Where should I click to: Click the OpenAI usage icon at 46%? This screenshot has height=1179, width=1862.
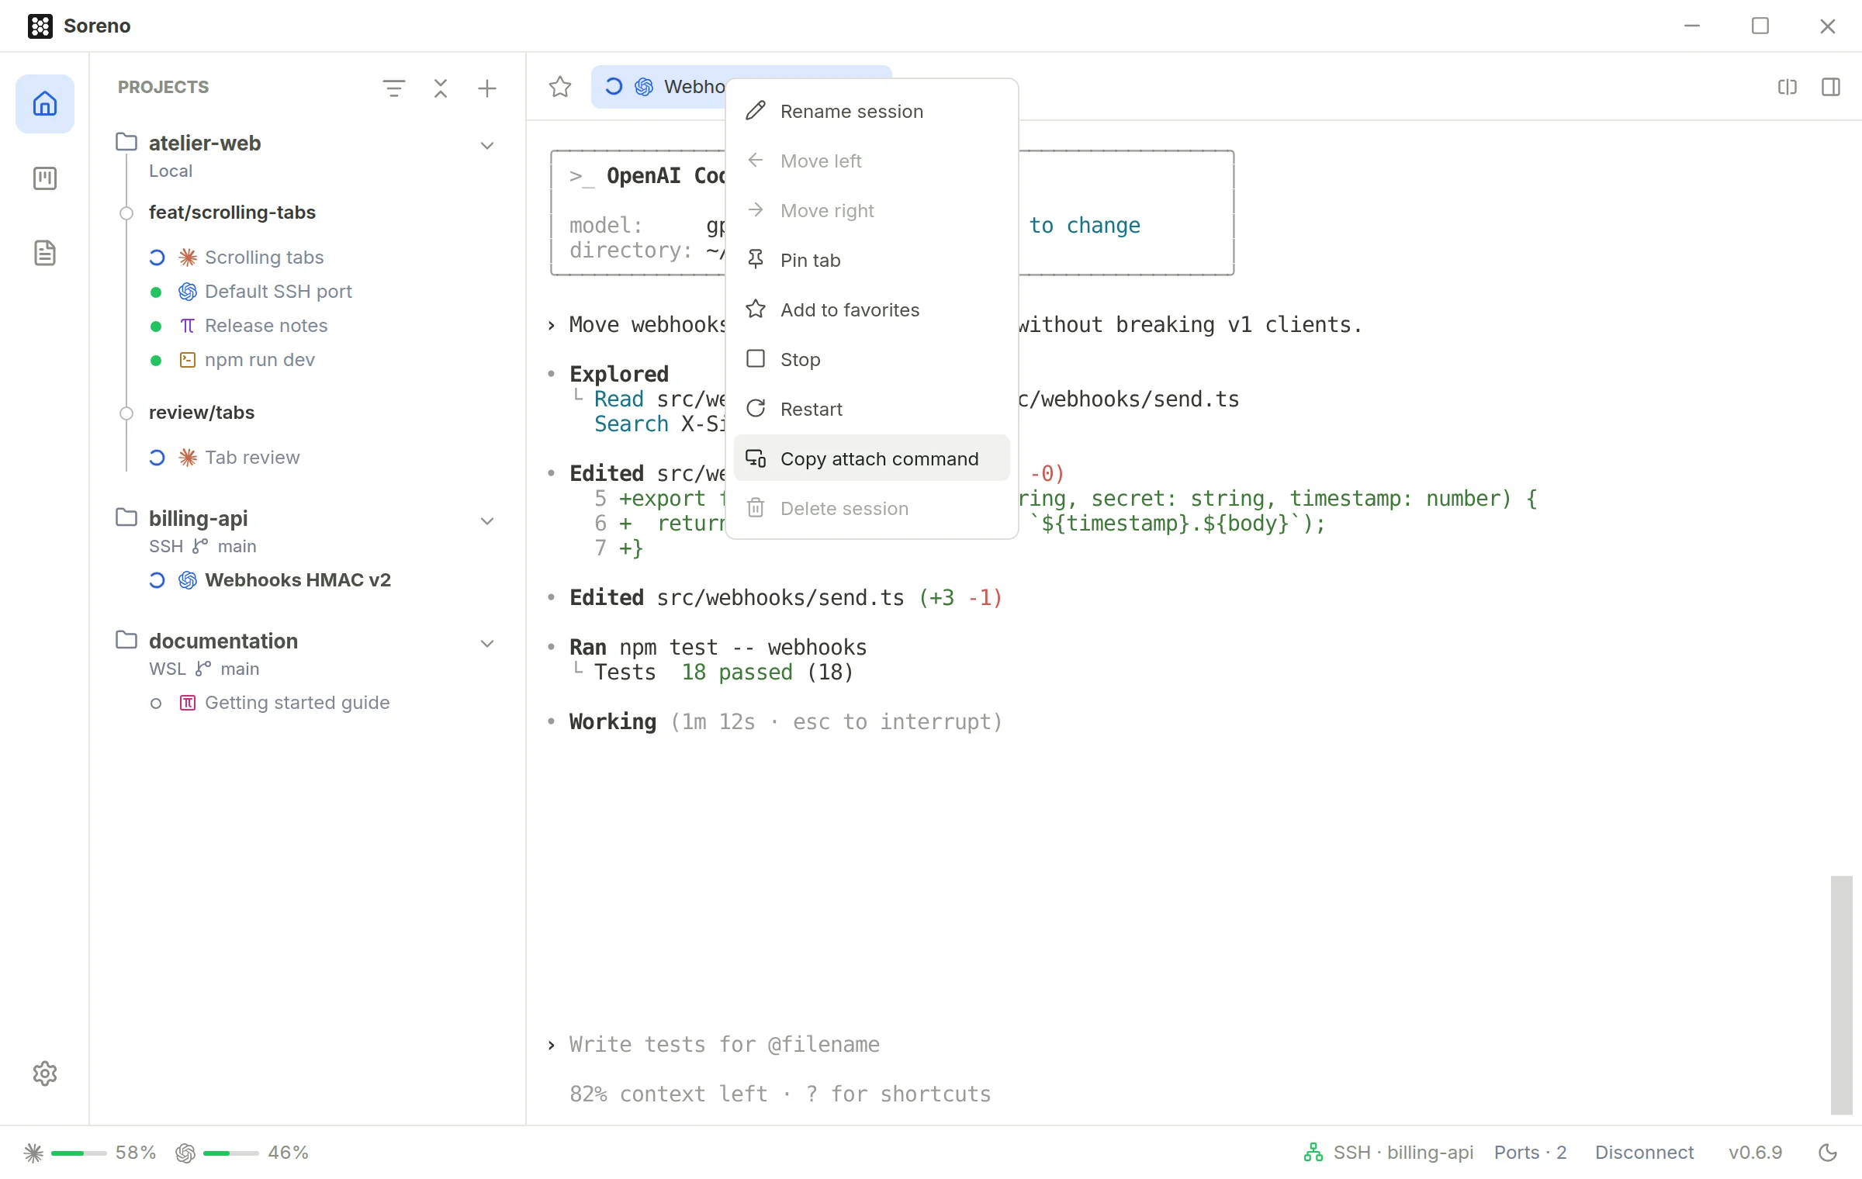click(x=185, y=1153)
